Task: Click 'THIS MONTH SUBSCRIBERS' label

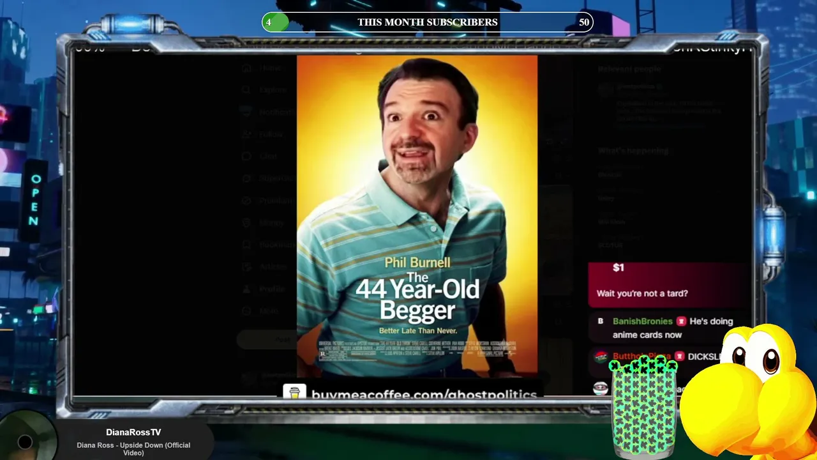Action: point(428,22)
